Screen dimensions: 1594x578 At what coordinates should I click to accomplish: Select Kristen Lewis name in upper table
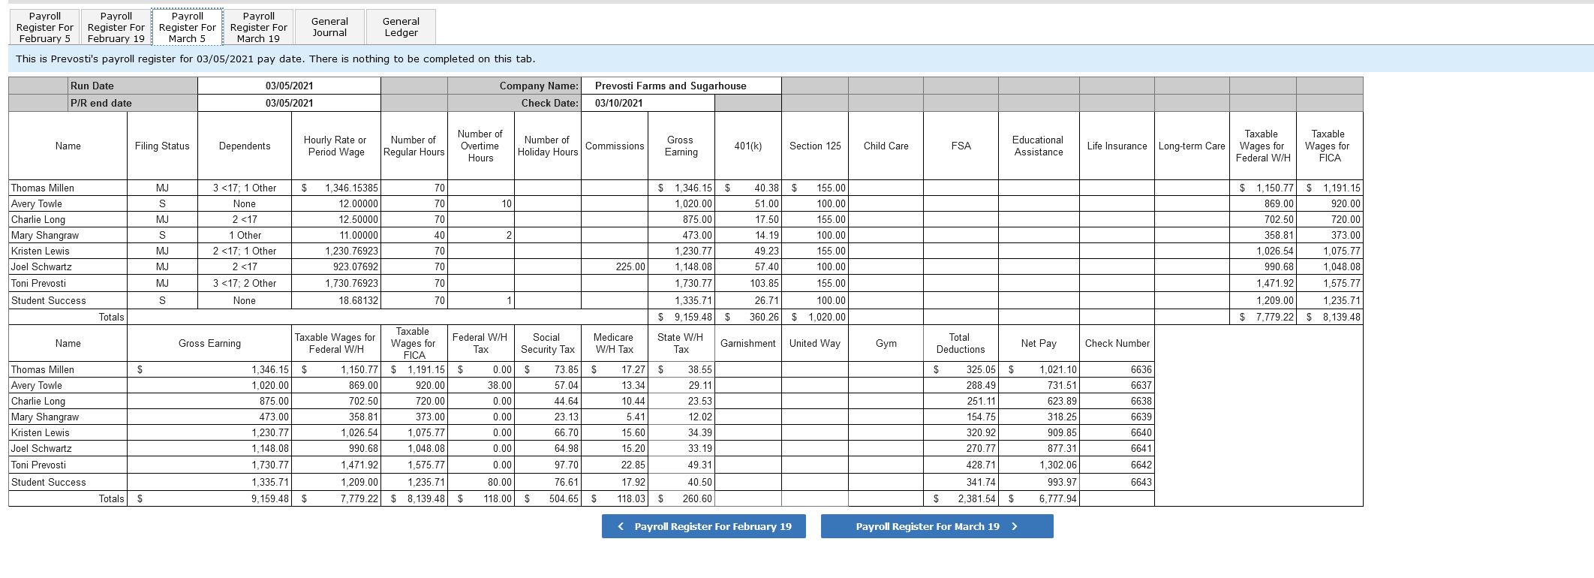(41, 251)
